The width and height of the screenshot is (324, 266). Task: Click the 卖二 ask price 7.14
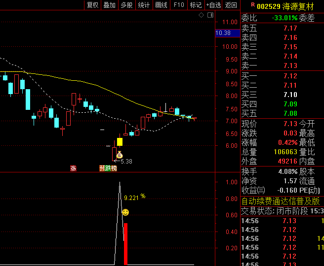pos(290,57)
